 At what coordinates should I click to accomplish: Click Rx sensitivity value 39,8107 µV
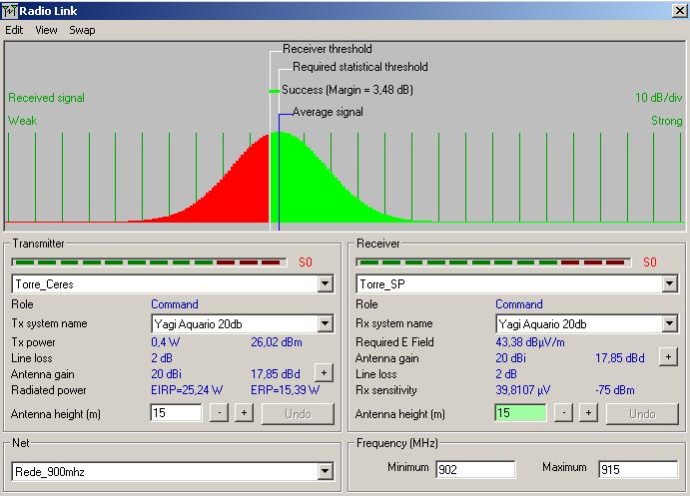pyautogui.click(x=523, y=390)
